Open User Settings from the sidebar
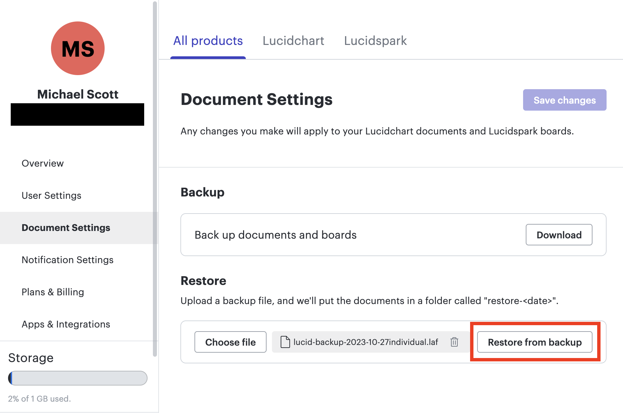Viewport: 623px width, 413px height. coord(51,195)
